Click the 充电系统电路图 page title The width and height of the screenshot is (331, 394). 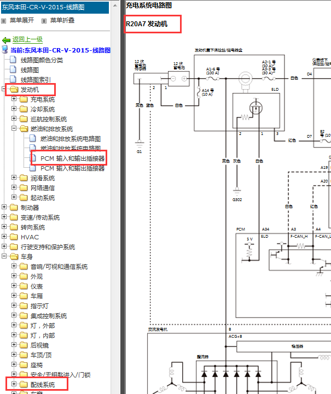coord(149,5)
